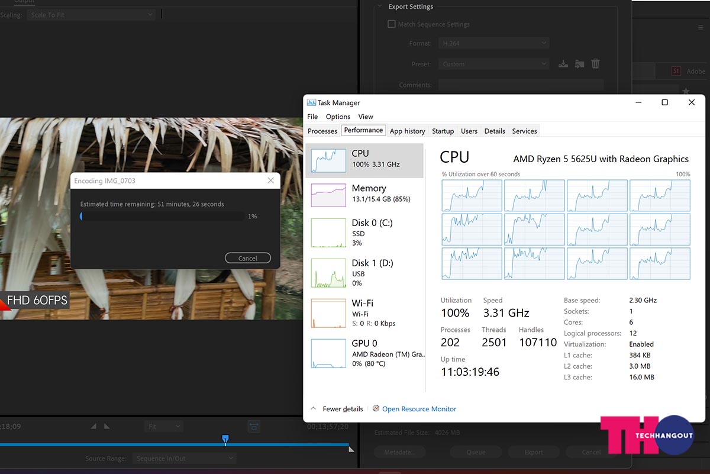
Task: Toggle Match Sequence Settings checkbox
Action: coord(391,24)
